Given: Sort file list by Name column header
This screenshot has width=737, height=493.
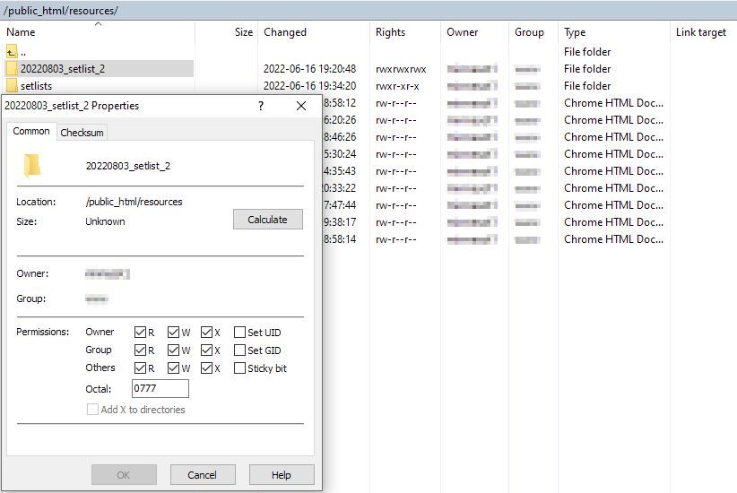Looking at the screenshot, I should pyautogui.click(x=21, y=32).
